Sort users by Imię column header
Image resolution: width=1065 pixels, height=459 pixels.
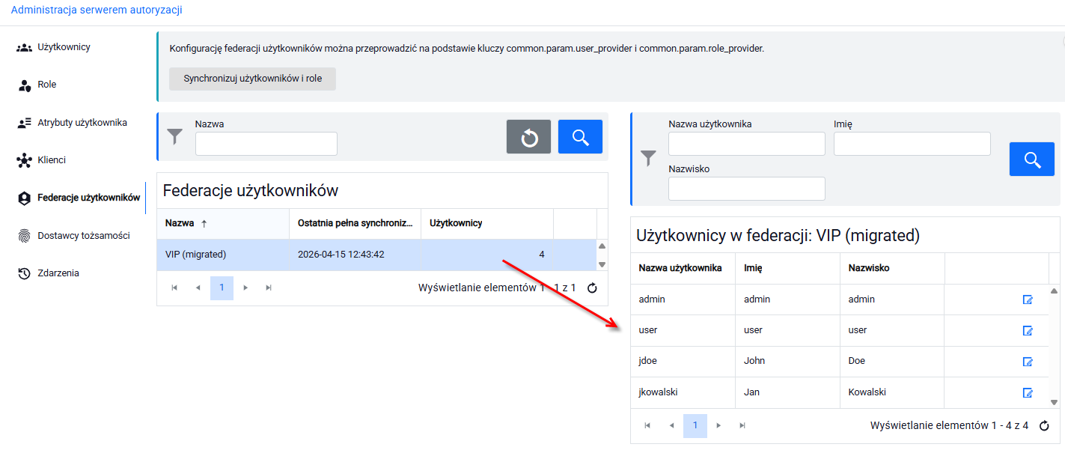(x=788, y=268)
